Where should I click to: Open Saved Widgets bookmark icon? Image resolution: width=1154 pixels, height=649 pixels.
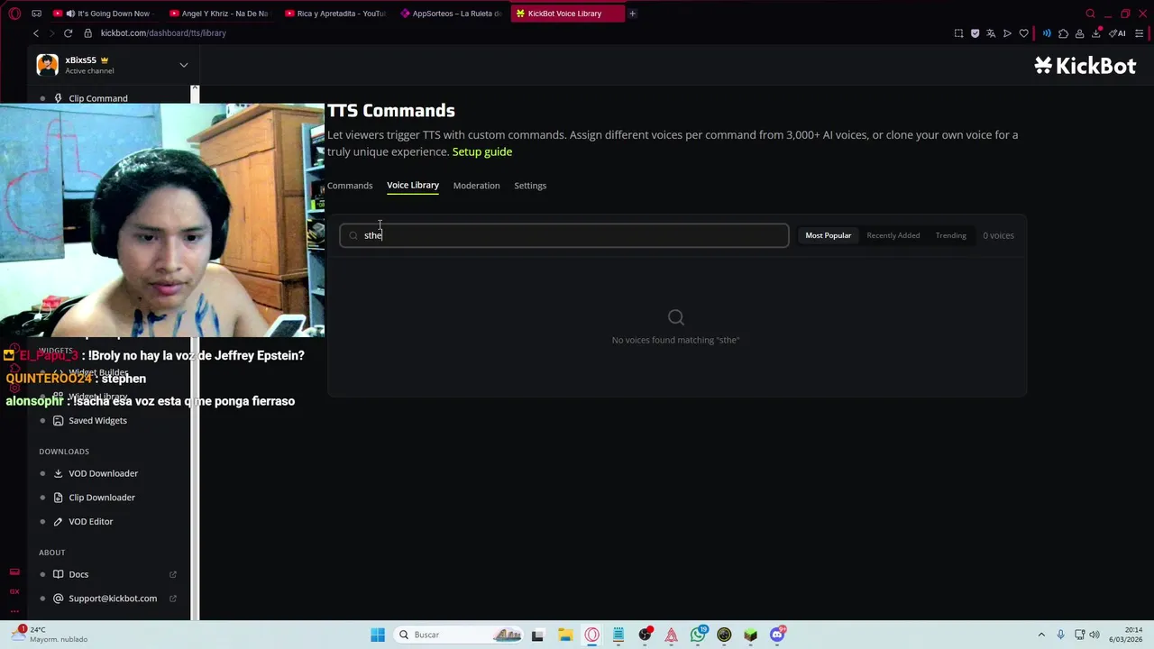(x=58, y=421)
